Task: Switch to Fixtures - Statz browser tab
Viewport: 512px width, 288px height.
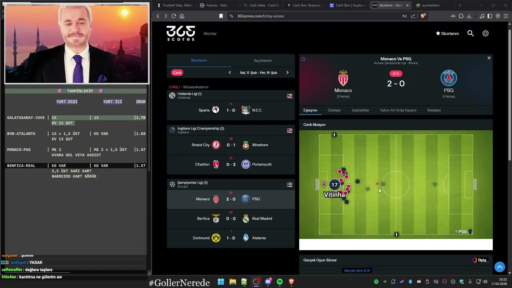Action: click(x=217, y=5)
